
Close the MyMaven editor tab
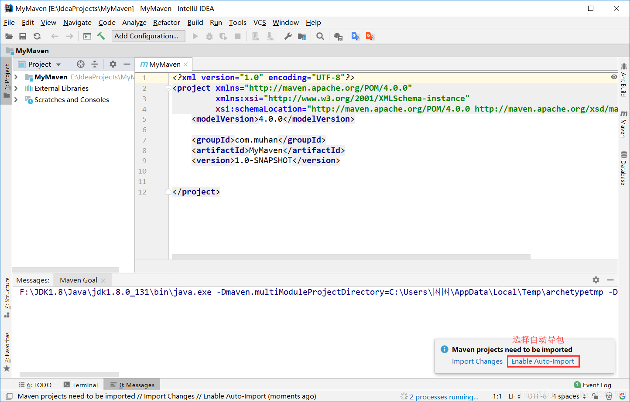click(185, 64)
